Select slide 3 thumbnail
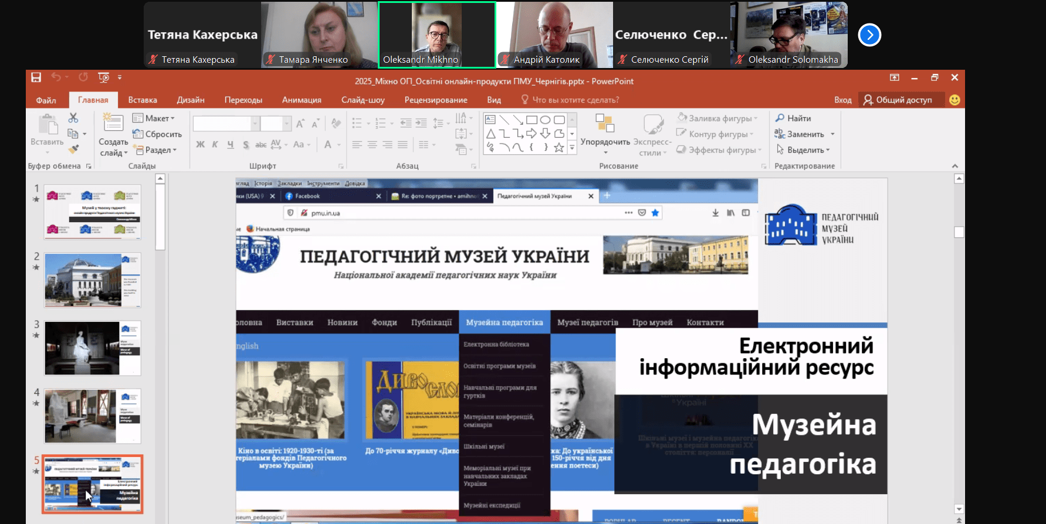The width and height of the screenshot is (1046, 524). coord(93,348)
